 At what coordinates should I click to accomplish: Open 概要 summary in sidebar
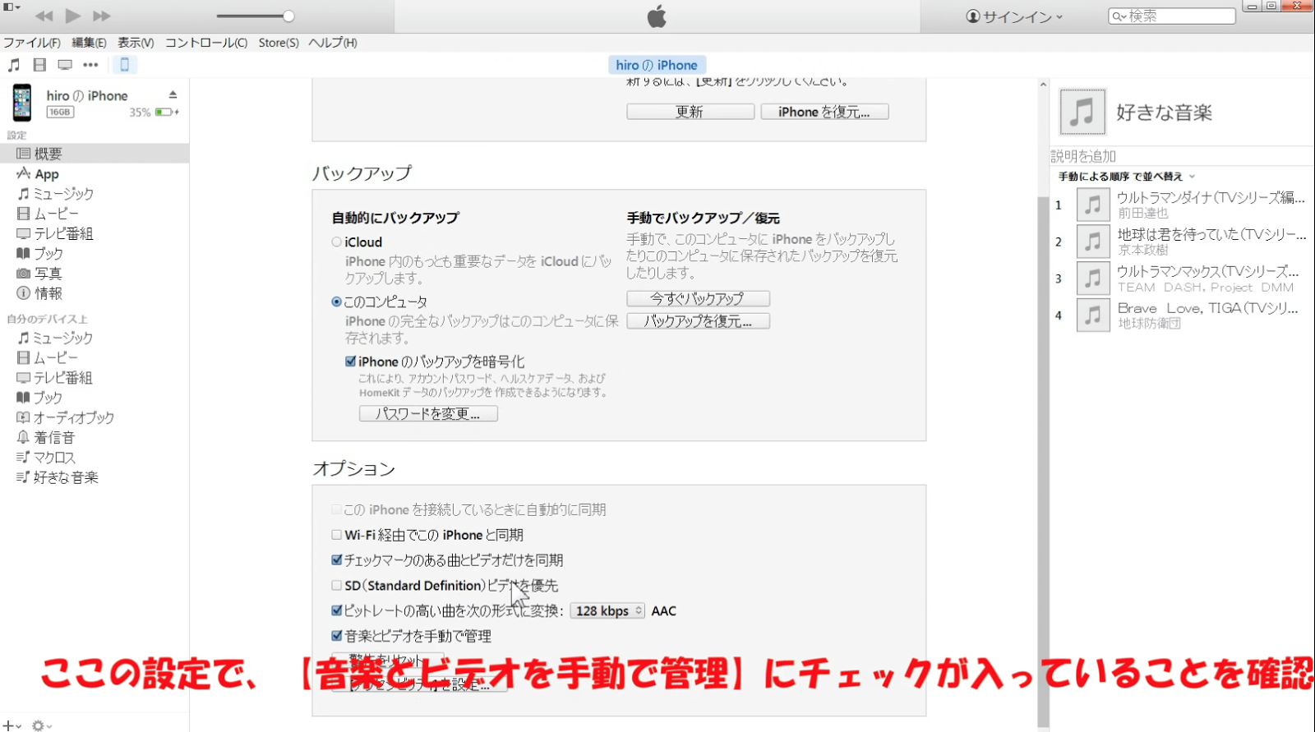click(95, 154)
